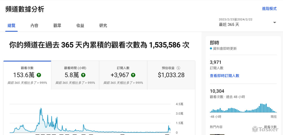
Task: Select the 收益 tab
Action: tap(80, 26)
